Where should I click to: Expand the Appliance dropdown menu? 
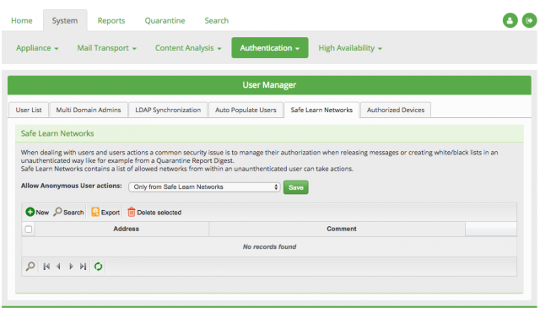coord(37,48)
